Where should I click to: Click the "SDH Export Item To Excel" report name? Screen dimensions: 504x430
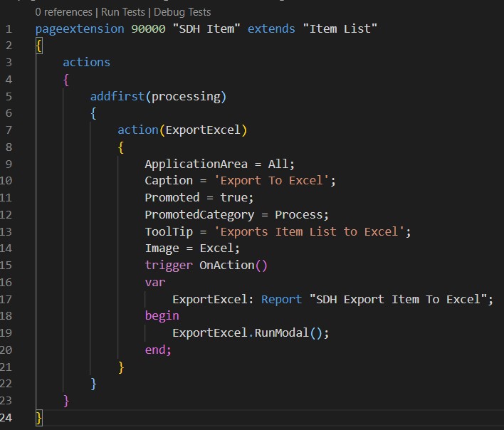click(x=398, y=300)
